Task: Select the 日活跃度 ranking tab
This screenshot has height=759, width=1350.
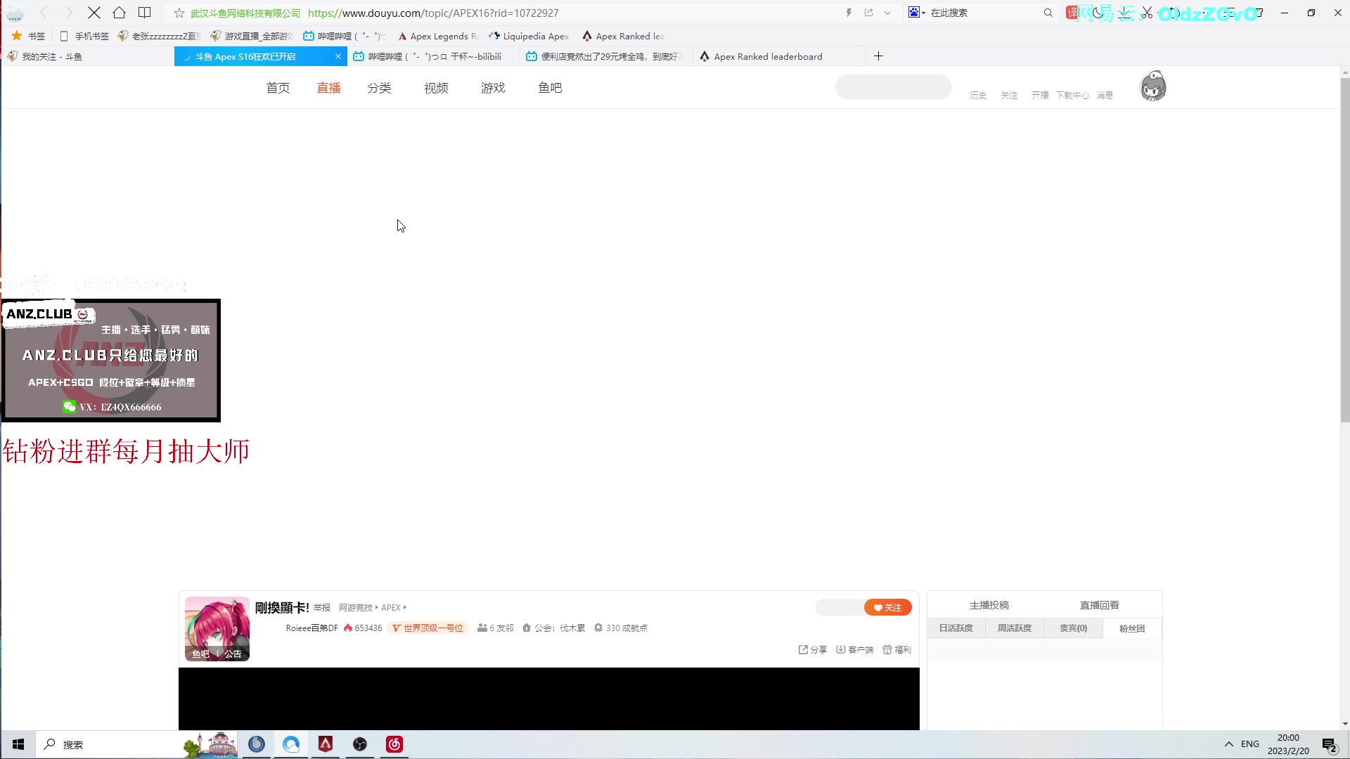Action: click(x=956, y=628)
